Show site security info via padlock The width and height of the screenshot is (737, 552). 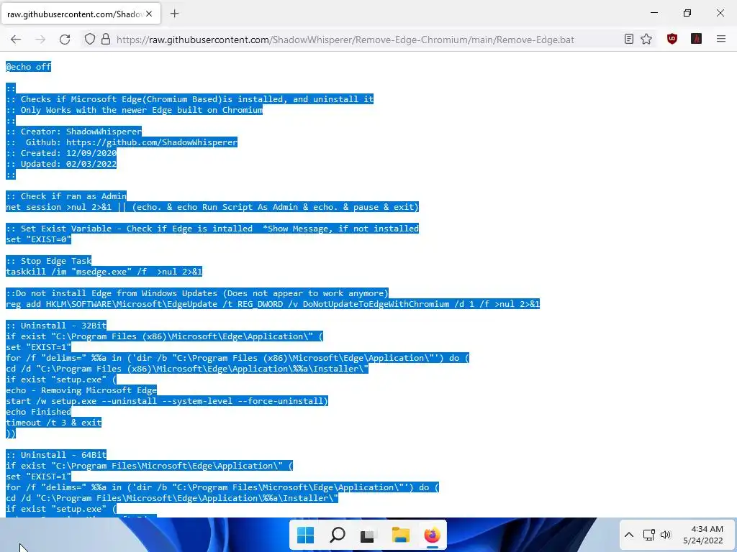[106, 40]
